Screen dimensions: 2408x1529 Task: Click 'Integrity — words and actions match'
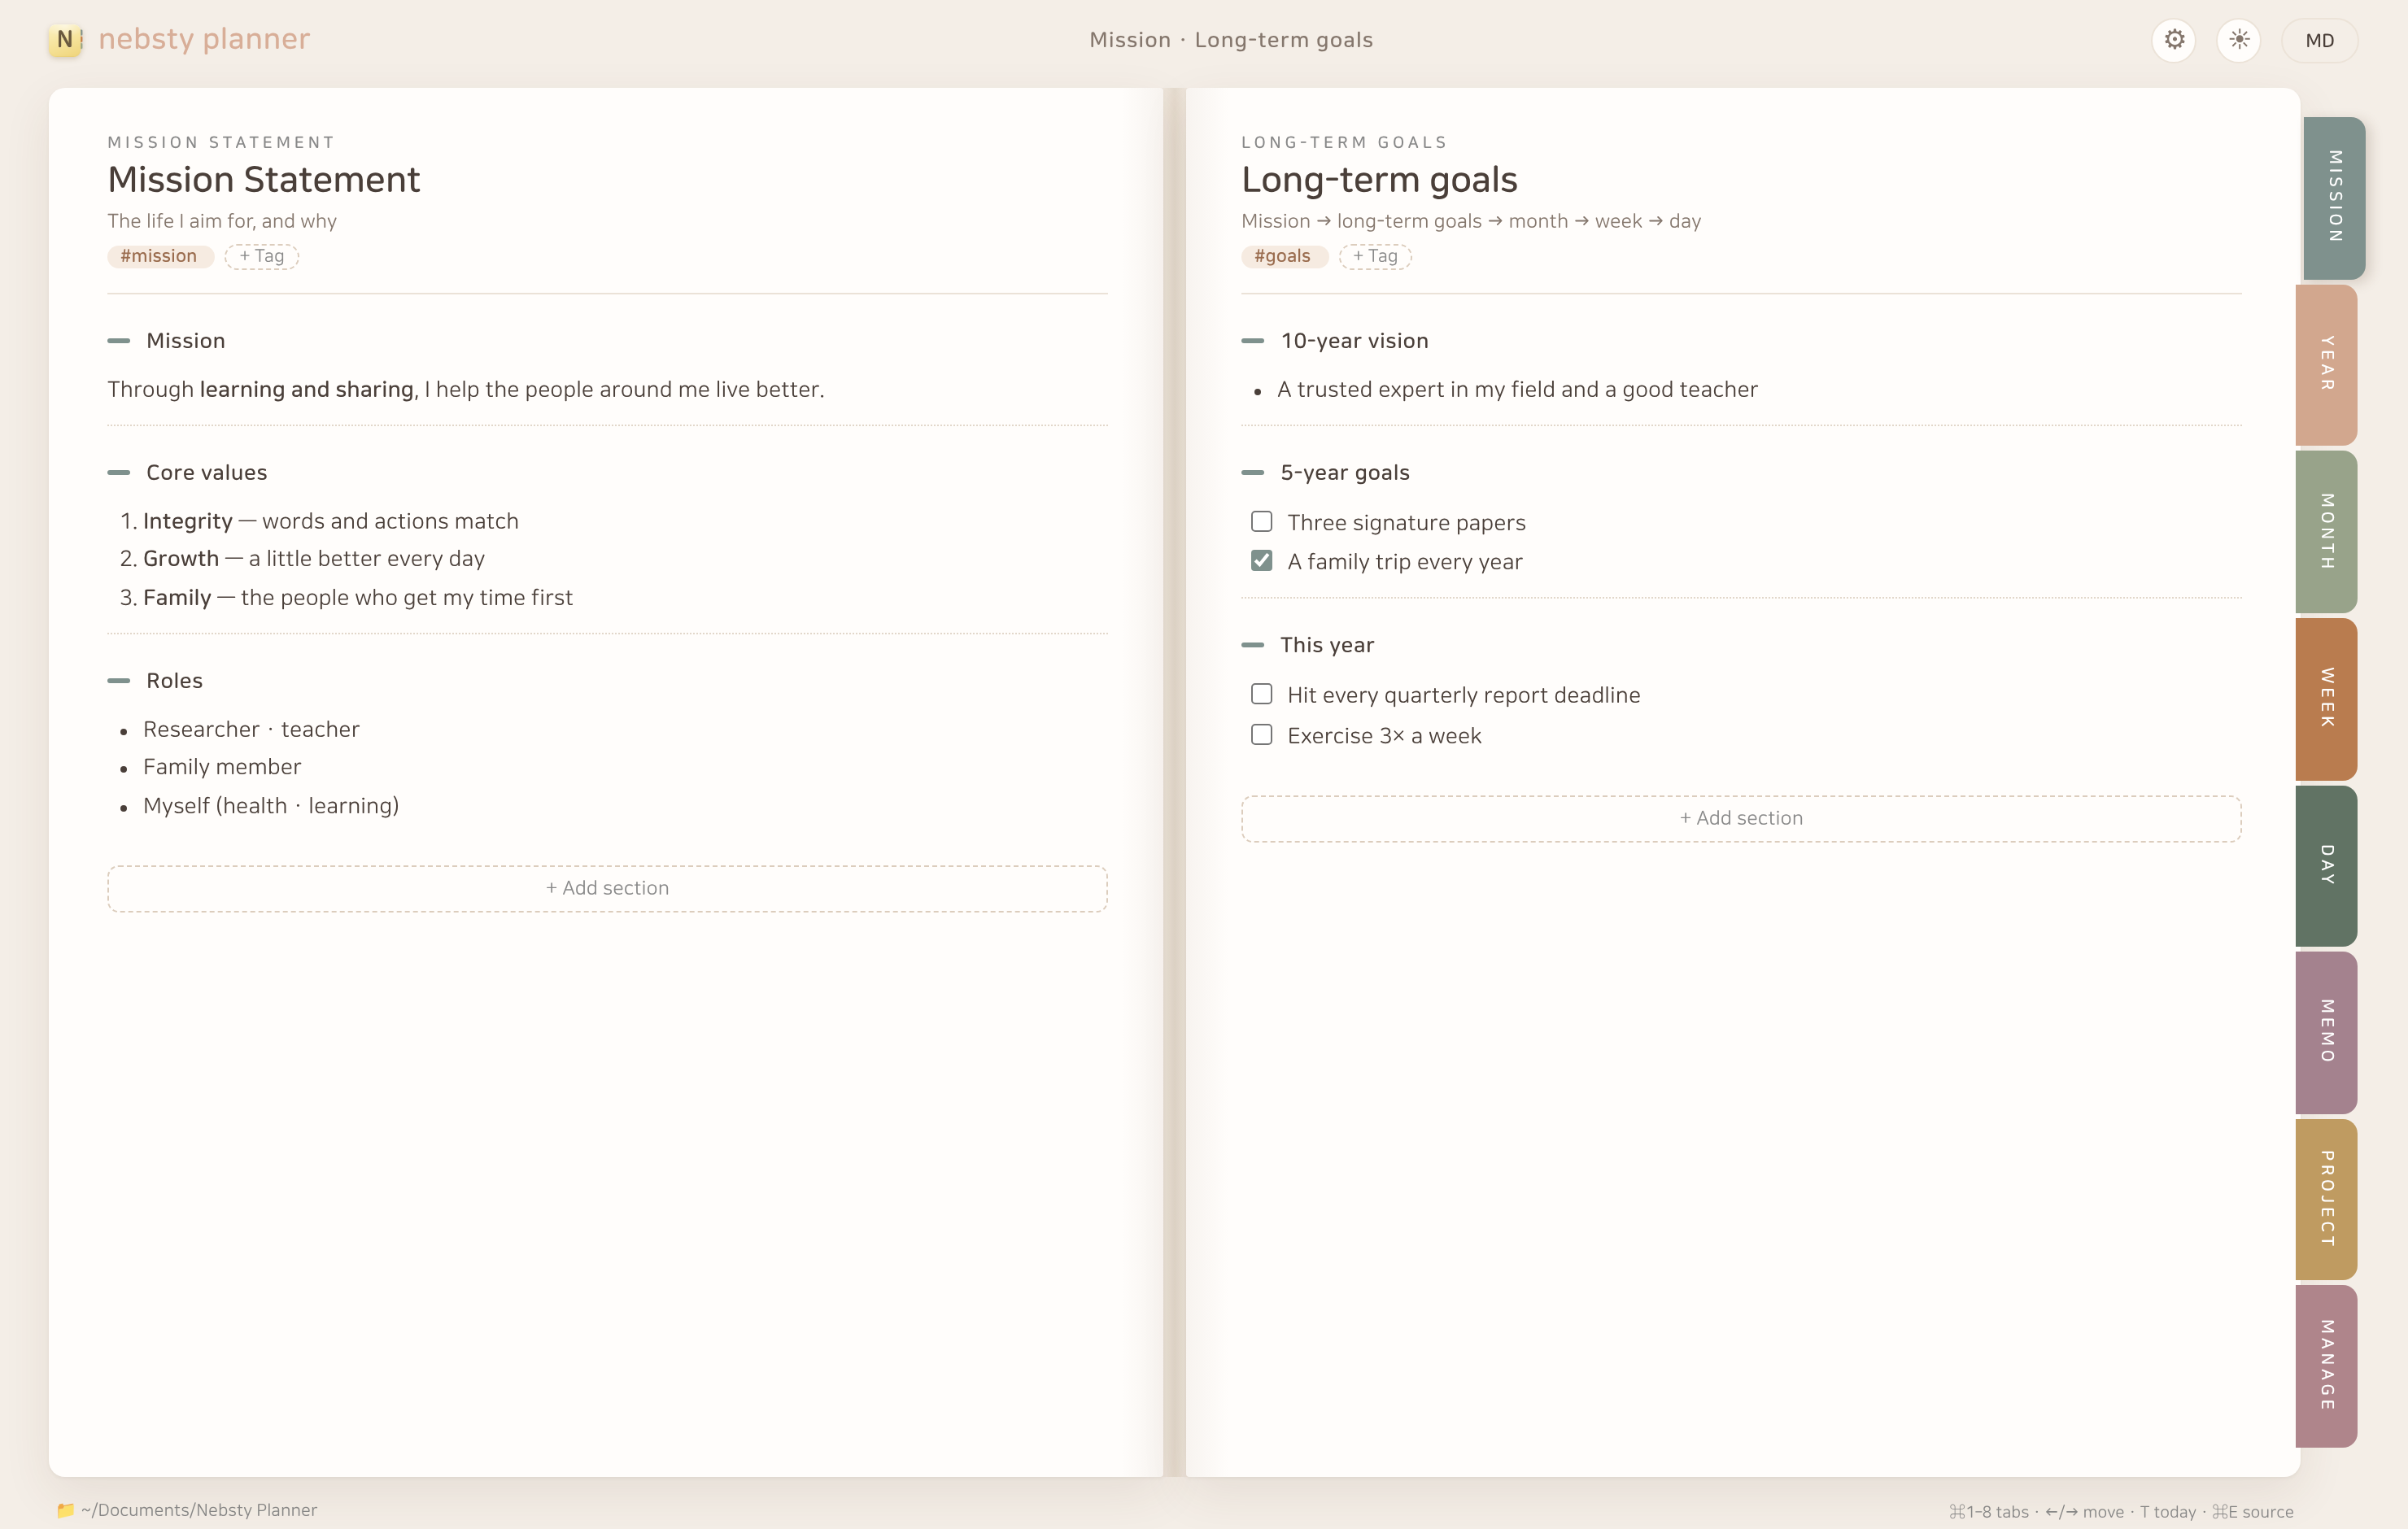[331, 521]
